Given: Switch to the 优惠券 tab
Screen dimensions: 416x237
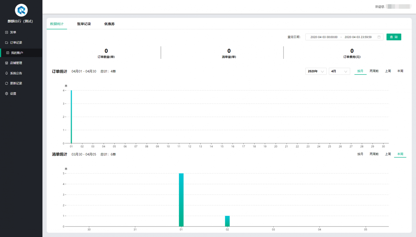Looking at the screenshot, I should click(109, 24).
